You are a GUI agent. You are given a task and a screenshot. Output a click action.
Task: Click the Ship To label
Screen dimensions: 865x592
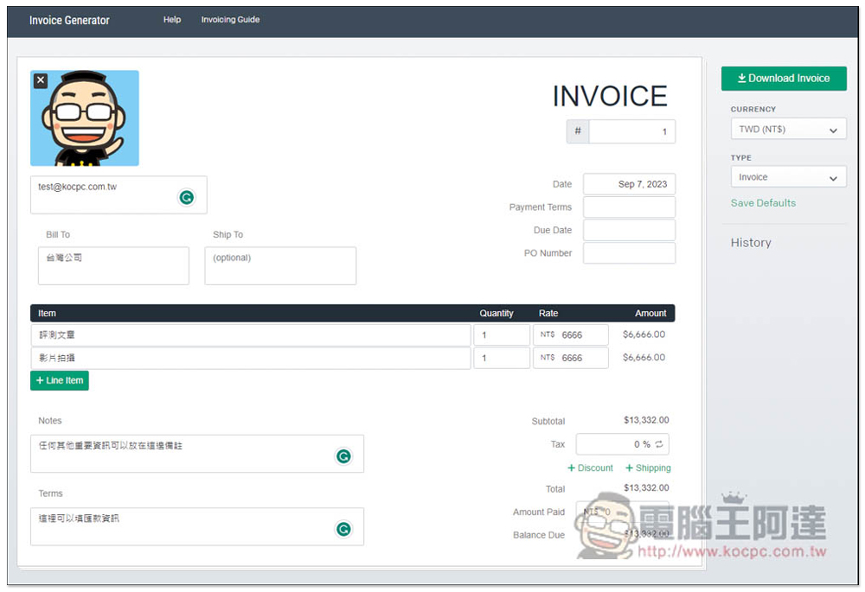[x=227, y=235]
